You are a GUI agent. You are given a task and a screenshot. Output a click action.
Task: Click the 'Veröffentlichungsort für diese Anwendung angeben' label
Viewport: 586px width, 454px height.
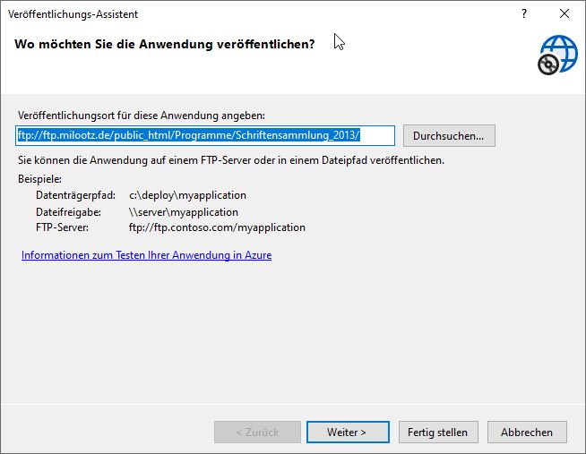pyautogui.click(x=142, y=116)
